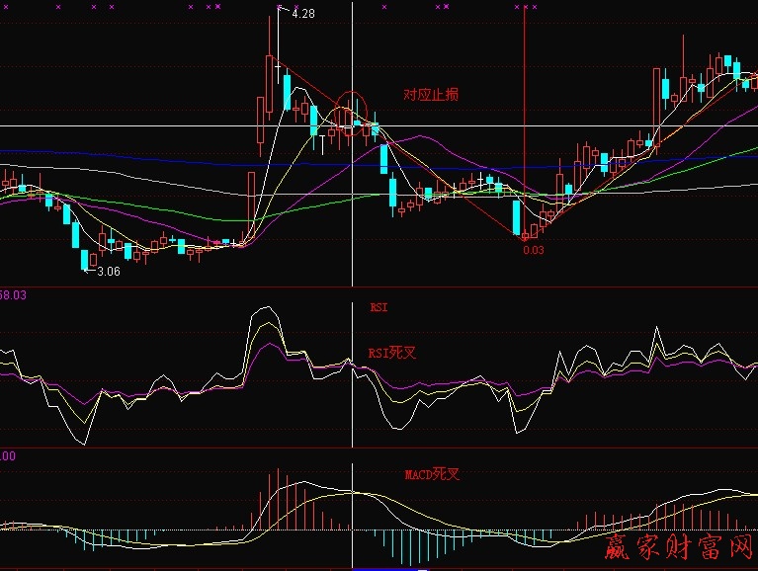758x571 pixels.
Task: Select the 对应止损 annotation text
Action: pos(430,95)
